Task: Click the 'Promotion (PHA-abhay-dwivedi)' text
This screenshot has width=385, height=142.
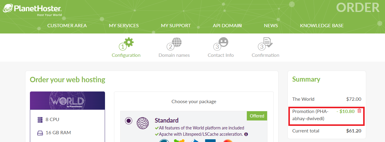Action: coord(311,115)
